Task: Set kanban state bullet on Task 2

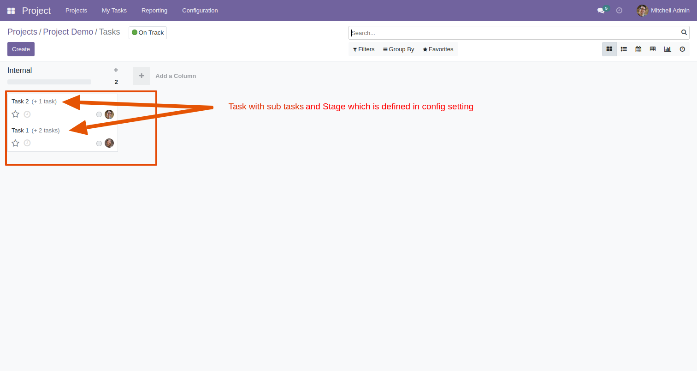Action: [99, 114]
